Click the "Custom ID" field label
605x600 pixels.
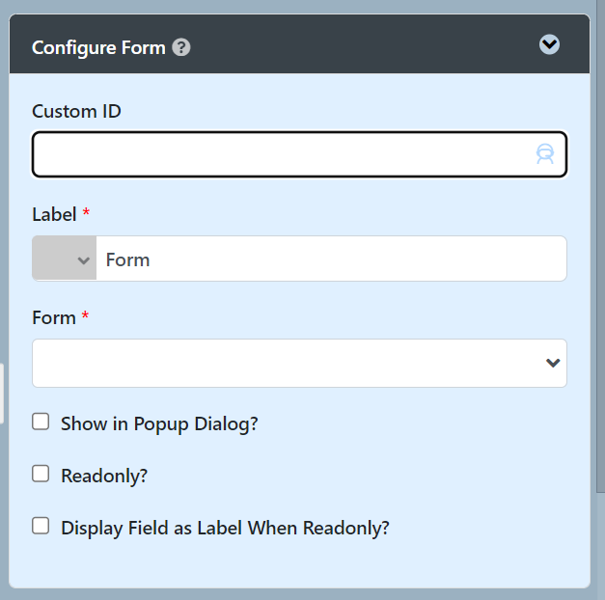click(76, 111)
